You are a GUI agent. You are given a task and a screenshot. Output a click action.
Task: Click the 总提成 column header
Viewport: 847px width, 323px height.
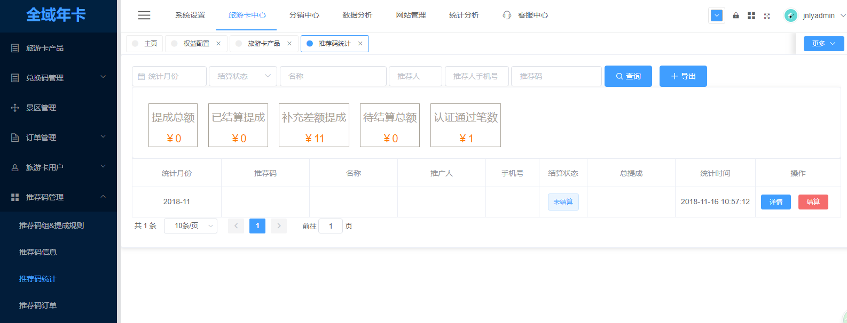pyautogui.click(x=631, y=173)
